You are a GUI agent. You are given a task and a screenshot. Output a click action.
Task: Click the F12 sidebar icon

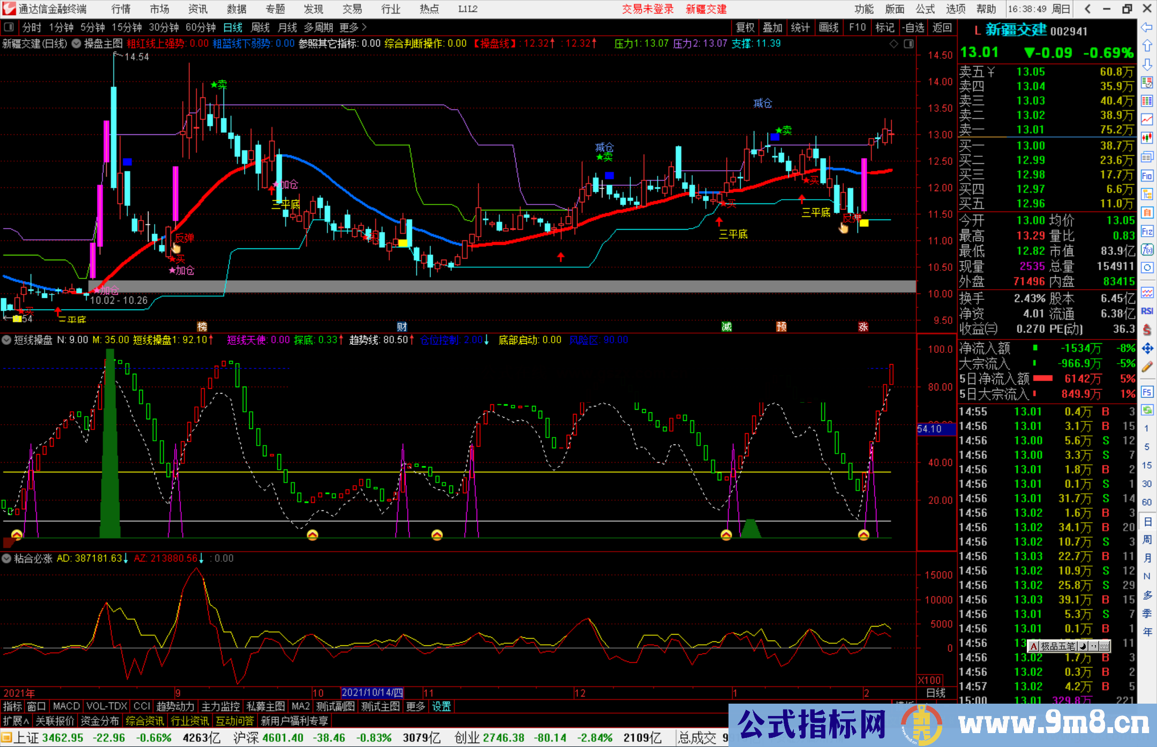1146,231
